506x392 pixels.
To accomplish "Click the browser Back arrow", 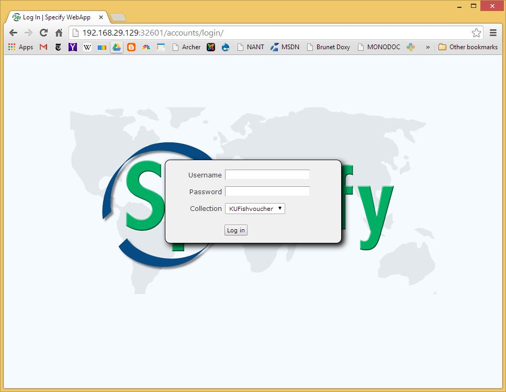I will click(13, 32).
